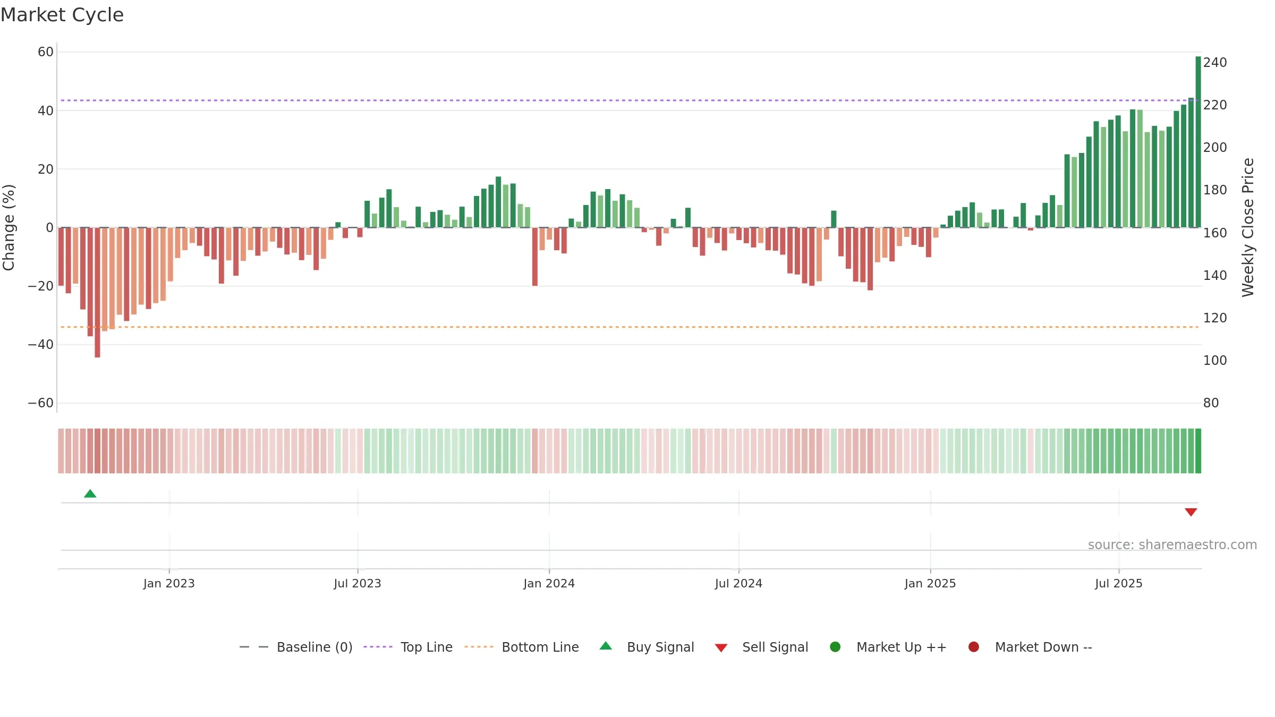Toggle the Market Up ++ legend entry
The image size is (1275, 717).
(x=888, y=647)
